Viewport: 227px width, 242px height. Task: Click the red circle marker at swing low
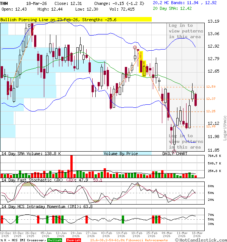(x=174, y=151)
